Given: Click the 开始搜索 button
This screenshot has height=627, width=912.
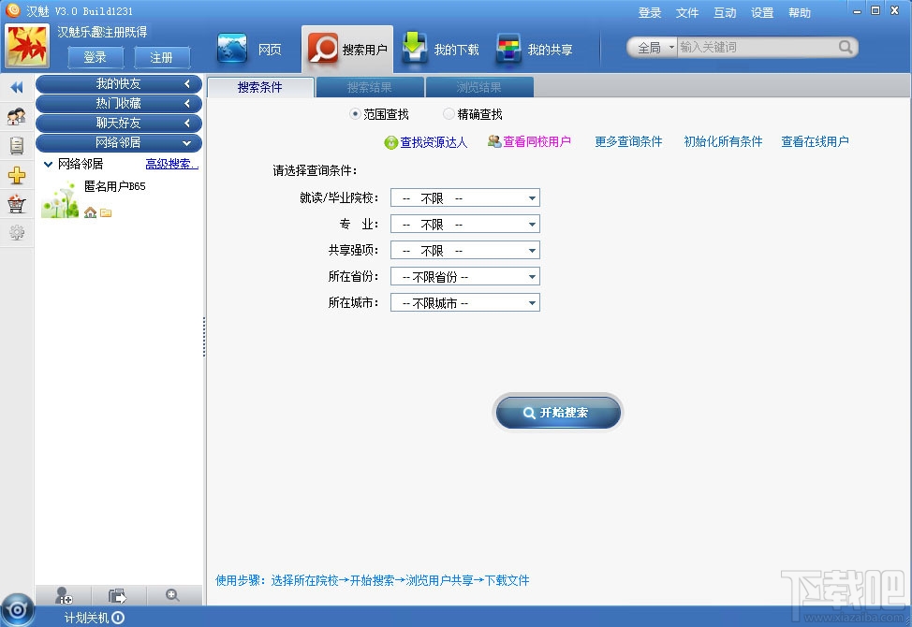Looking at the screenshot, I should (x=558, y=412).
